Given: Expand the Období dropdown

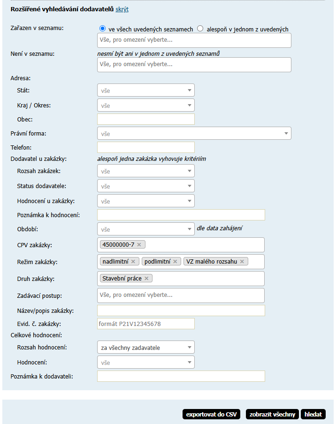Looking at the screenshot, I should [x=145, y=229].
